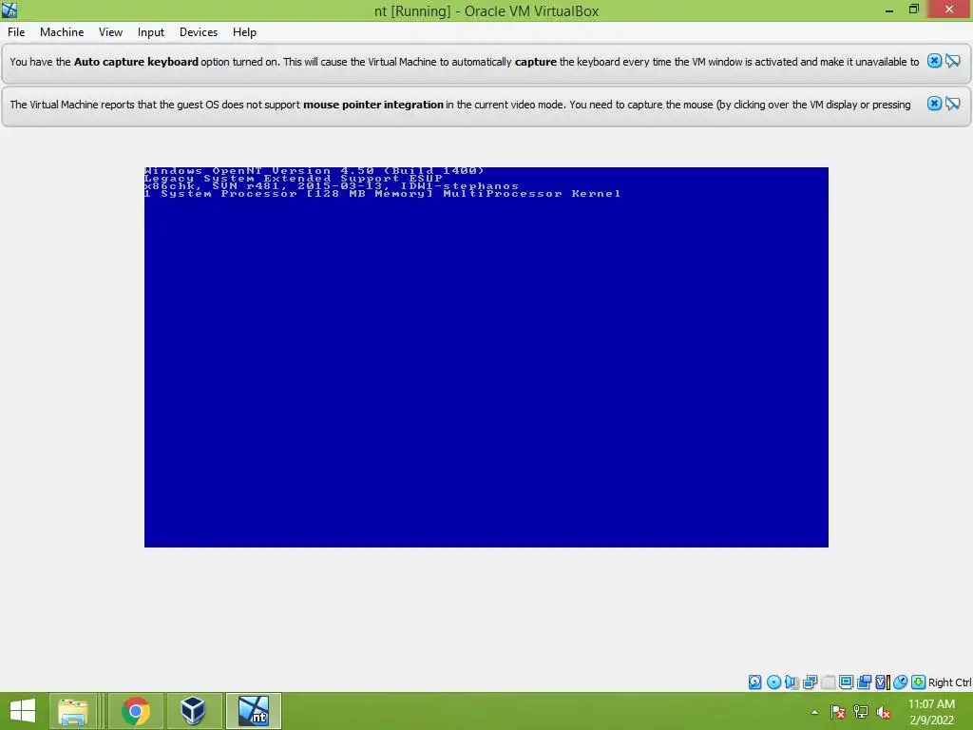Open the clock showing 11:07 AM
973x730 pixels.
pyautogui.click(x=931, y=712)
